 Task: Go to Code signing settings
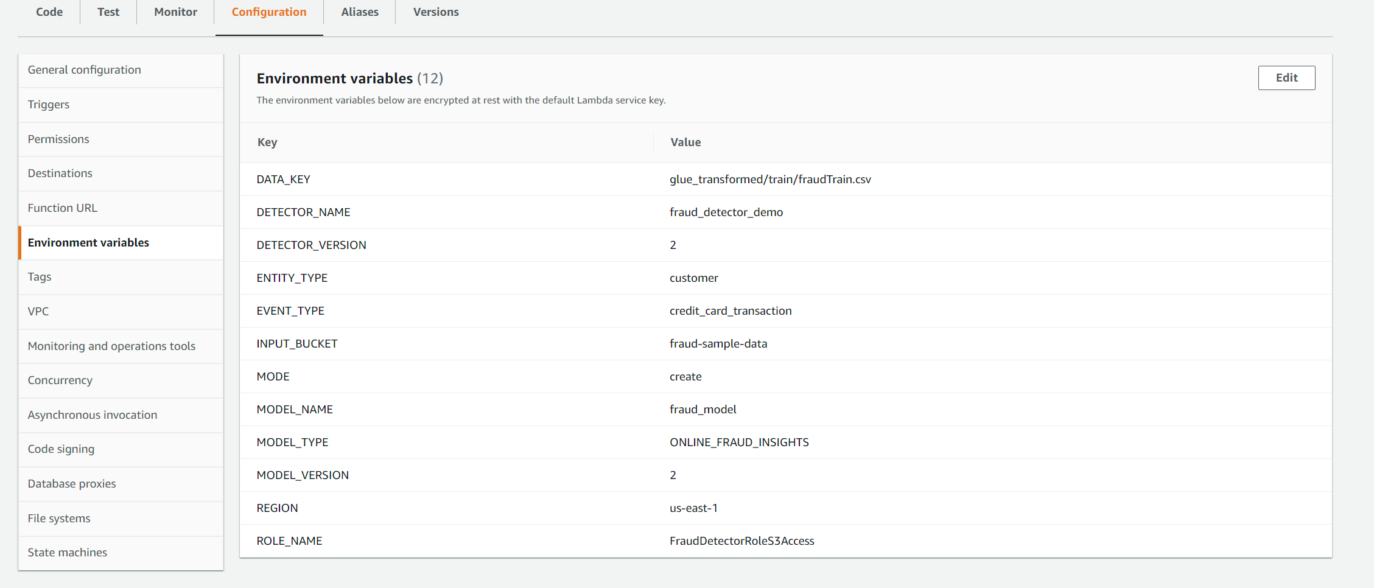click(61, 449)
